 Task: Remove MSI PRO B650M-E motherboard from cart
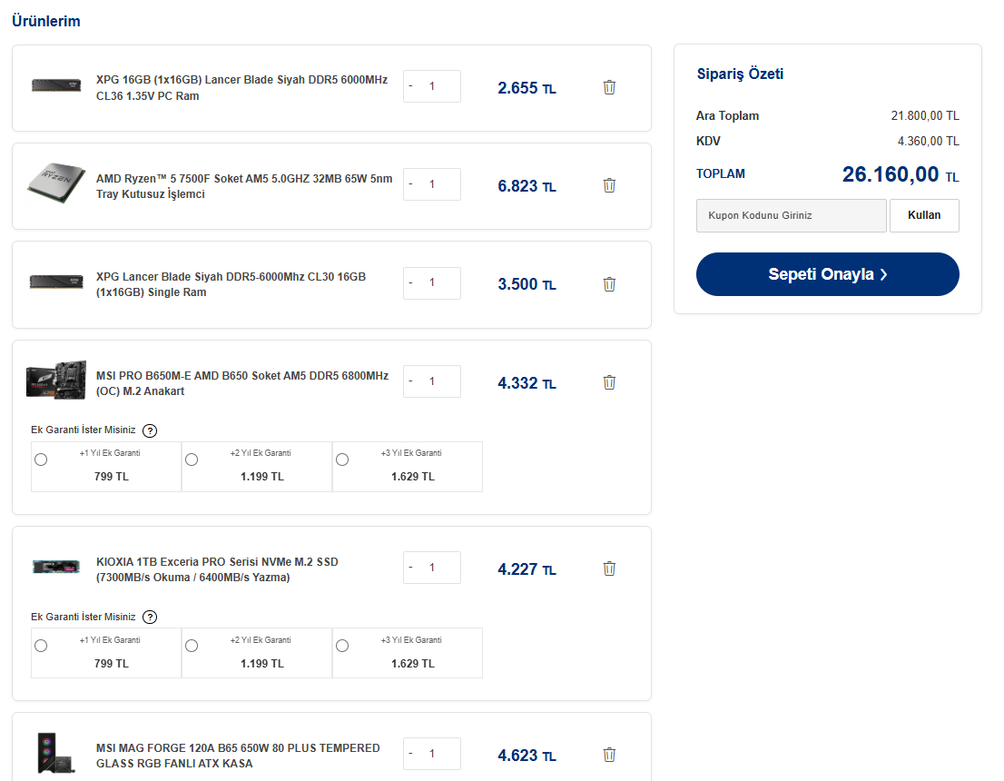(609, 382)
